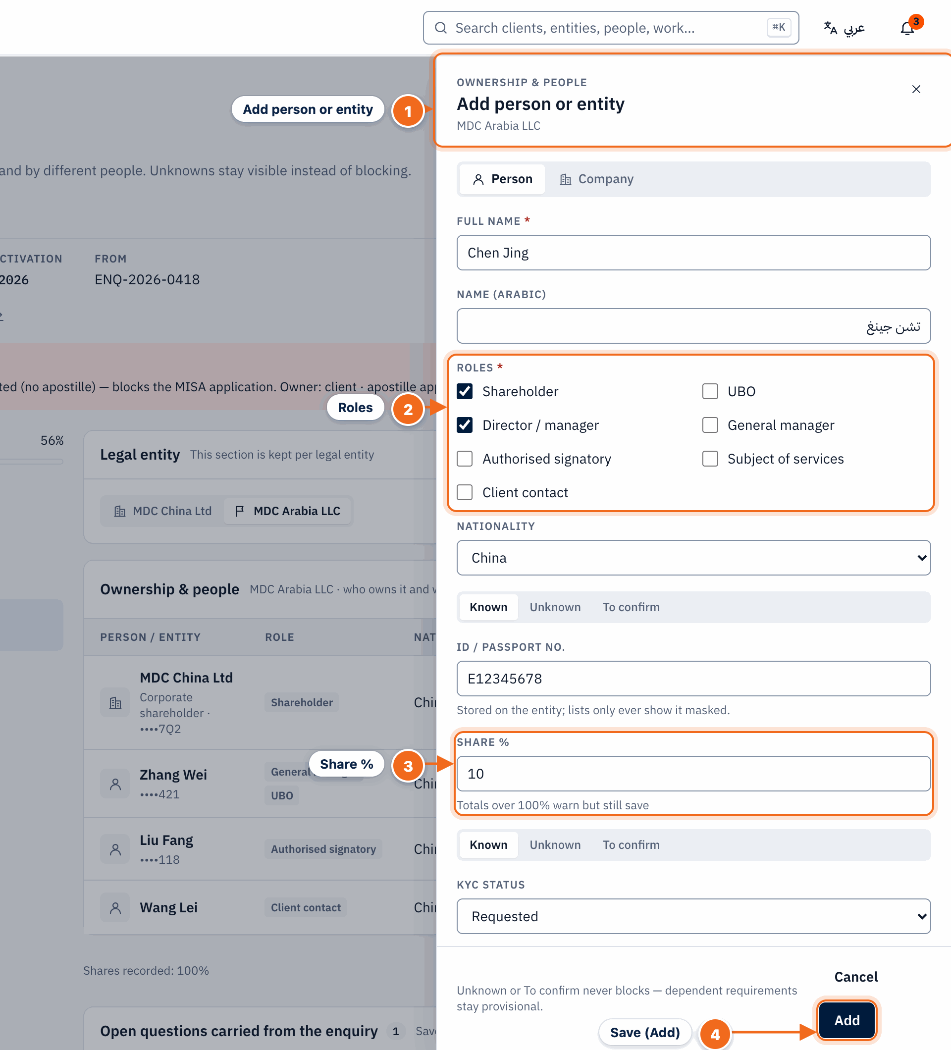Open the Nationality dropdown showing China
Screen dimensions: 951x1050
pyautogui.click(x=693, y=558)
